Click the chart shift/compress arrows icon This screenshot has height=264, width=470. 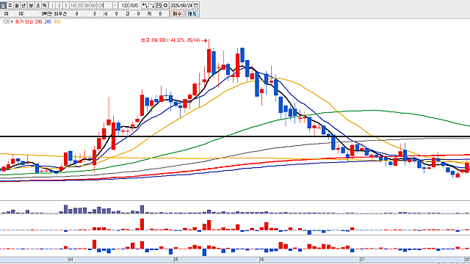[145, 5]
